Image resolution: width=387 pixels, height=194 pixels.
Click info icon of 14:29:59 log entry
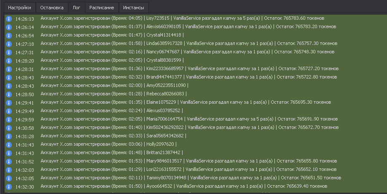pyautogui.click(x=9, y=120)
